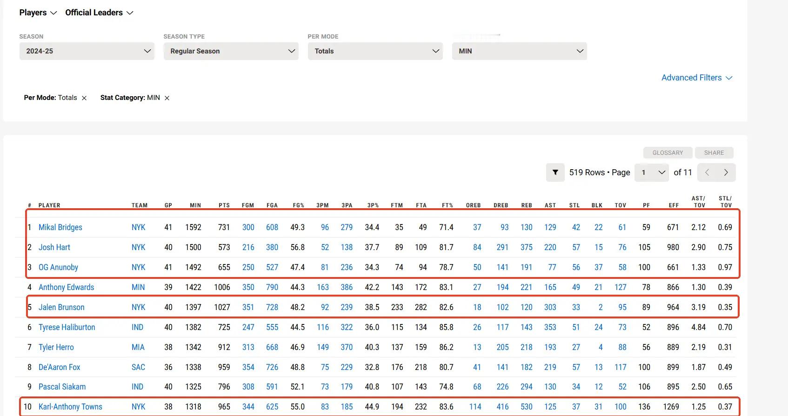Sort by the TEAM column header
This screenshot has height=416, width=788.
click(x=140, y=205)
